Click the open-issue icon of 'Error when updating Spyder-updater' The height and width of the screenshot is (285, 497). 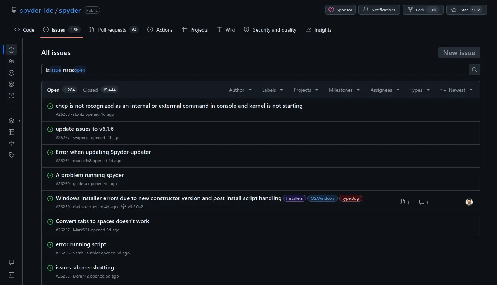coord(50,152)
